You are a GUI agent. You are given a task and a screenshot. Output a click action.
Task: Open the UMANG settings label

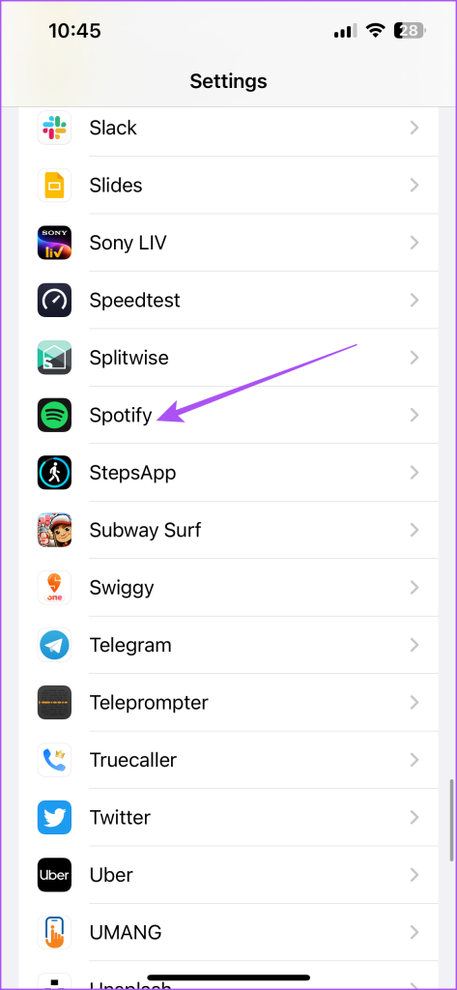point(126,932)
